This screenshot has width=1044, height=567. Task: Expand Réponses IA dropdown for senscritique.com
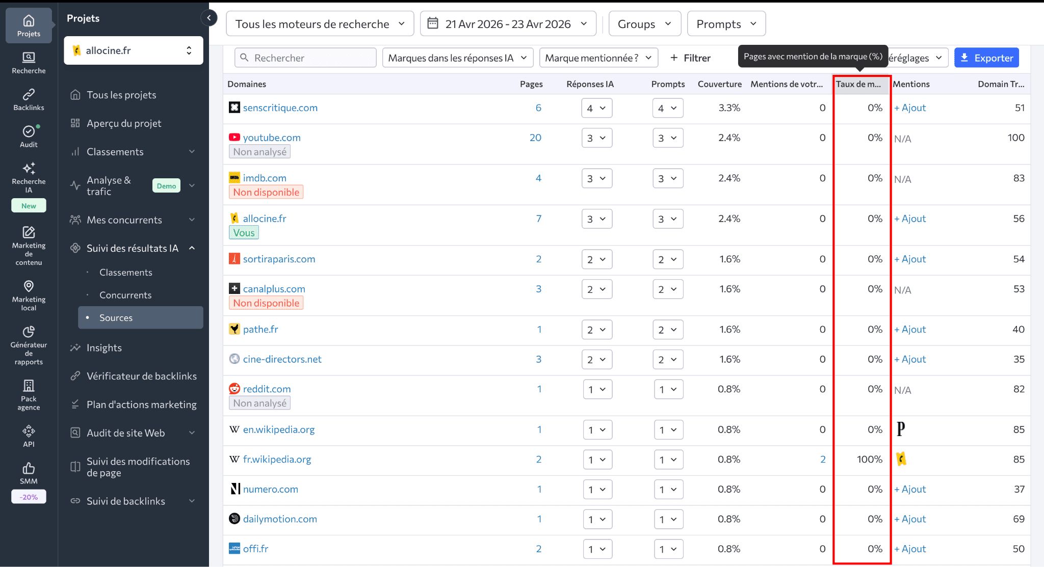597,108
